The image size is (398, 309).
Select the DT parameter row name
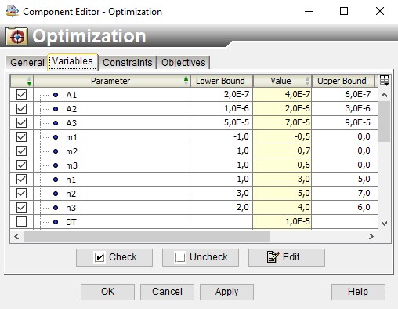pos(71,222)
